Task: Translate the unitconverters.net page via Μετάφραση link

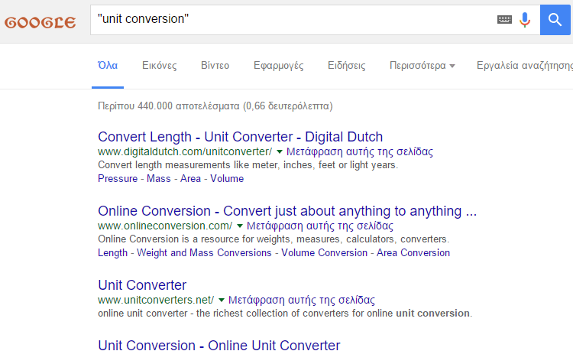Action: [x=302, y=301]
